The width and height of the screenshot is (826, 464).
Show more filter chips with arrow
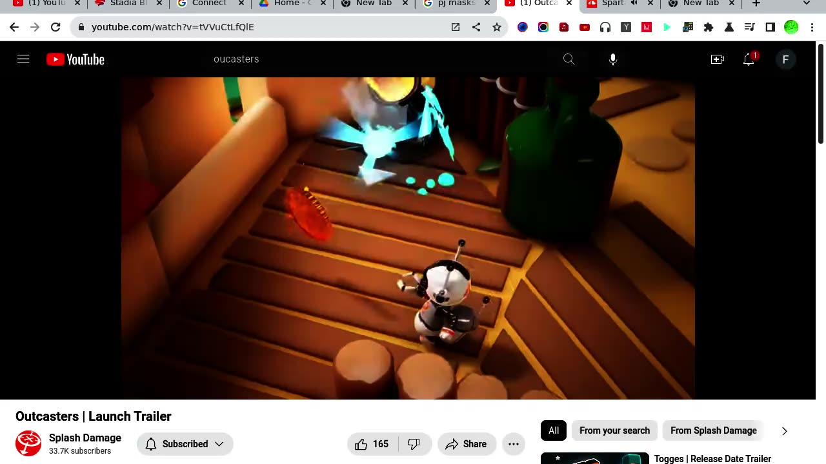[x=785, y=430]
